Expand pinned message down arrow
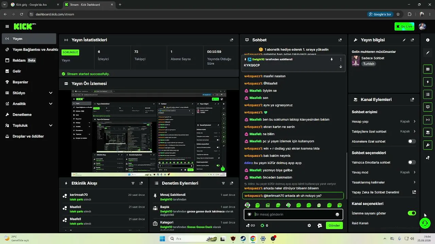Image resolution: width=435 pixels, height=244 pixels. tap(341, 66)
